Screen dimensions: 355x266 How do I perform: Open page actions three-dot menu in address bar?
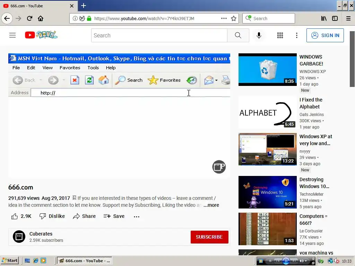[224, 18]
